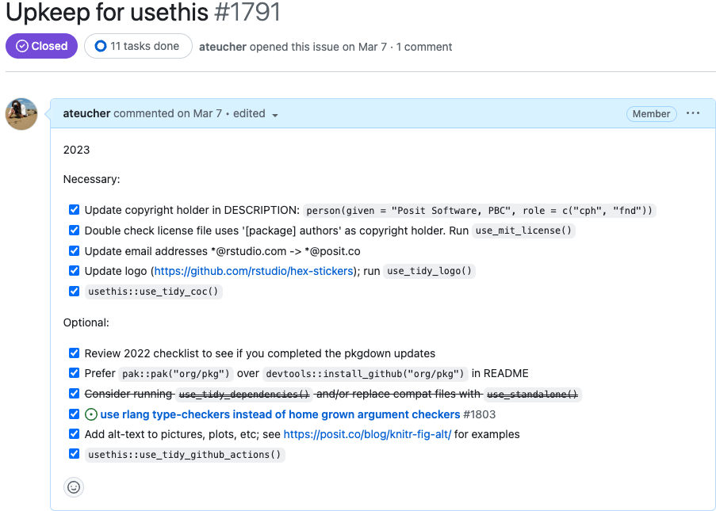
Task: Uncheck the 'Update logo' task checkbox
Action: (74, 270)
